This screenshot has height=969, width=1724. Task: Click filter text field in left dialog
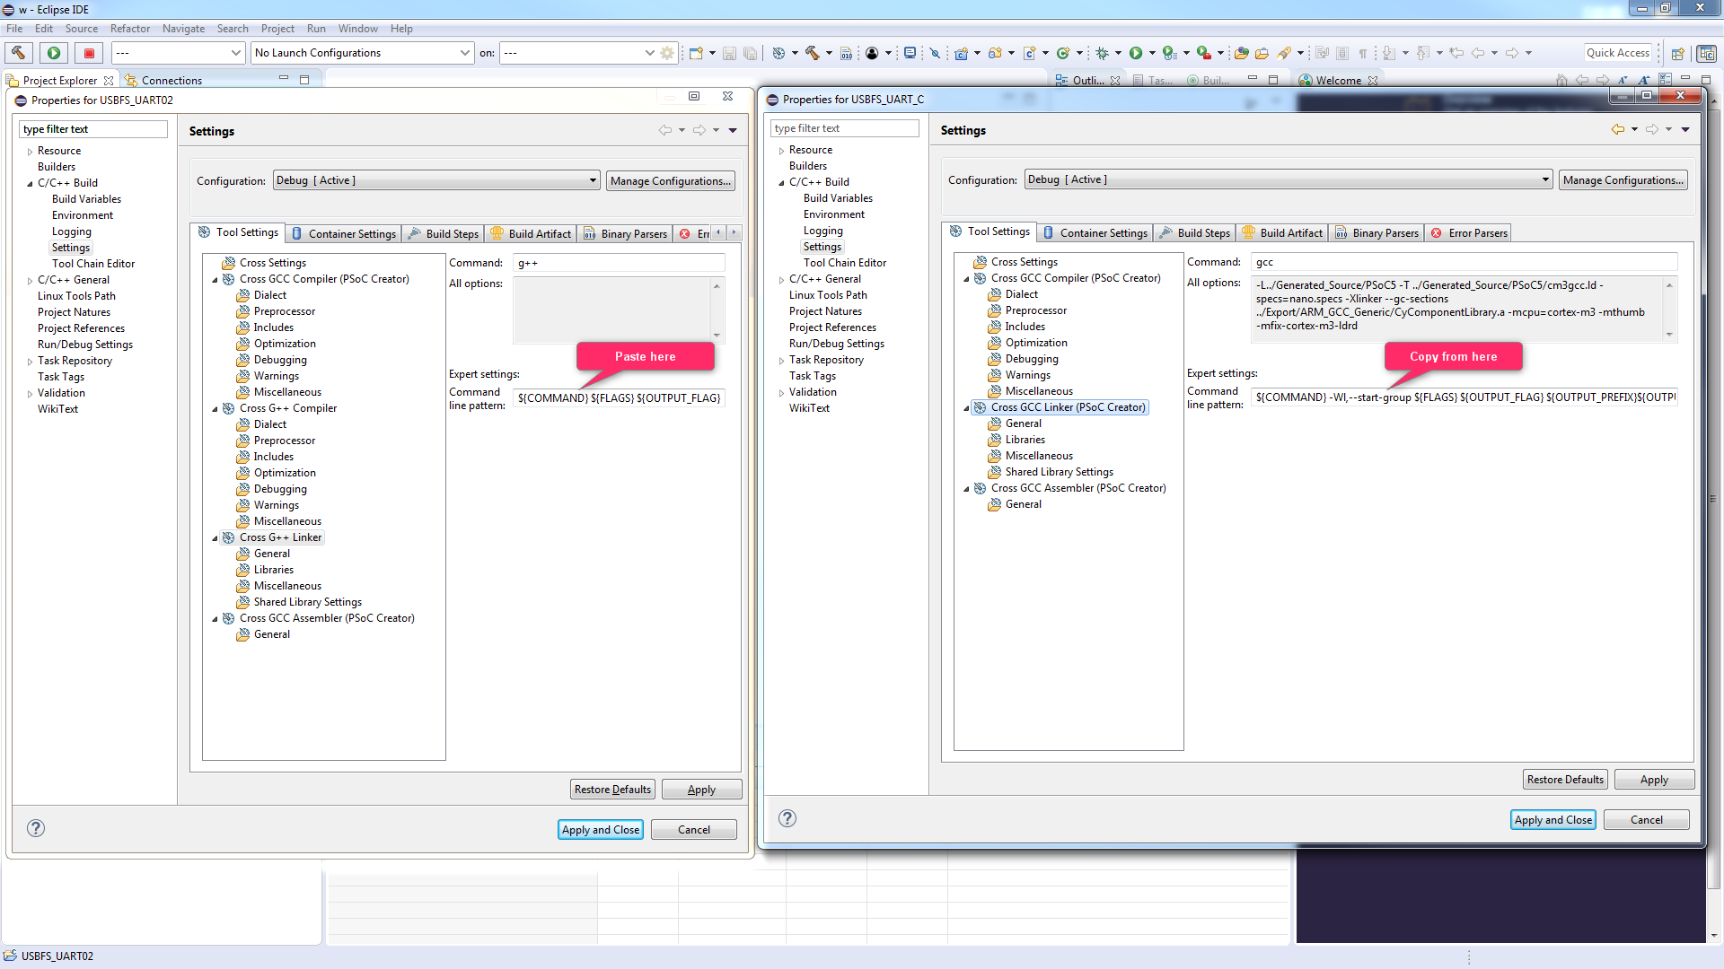tap(92, 129)
